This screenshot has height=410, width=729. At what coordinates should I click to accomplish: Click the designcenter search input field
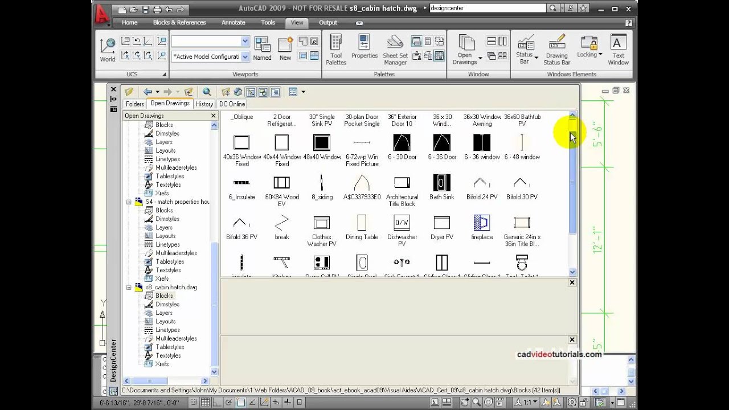tap(488, 9)
